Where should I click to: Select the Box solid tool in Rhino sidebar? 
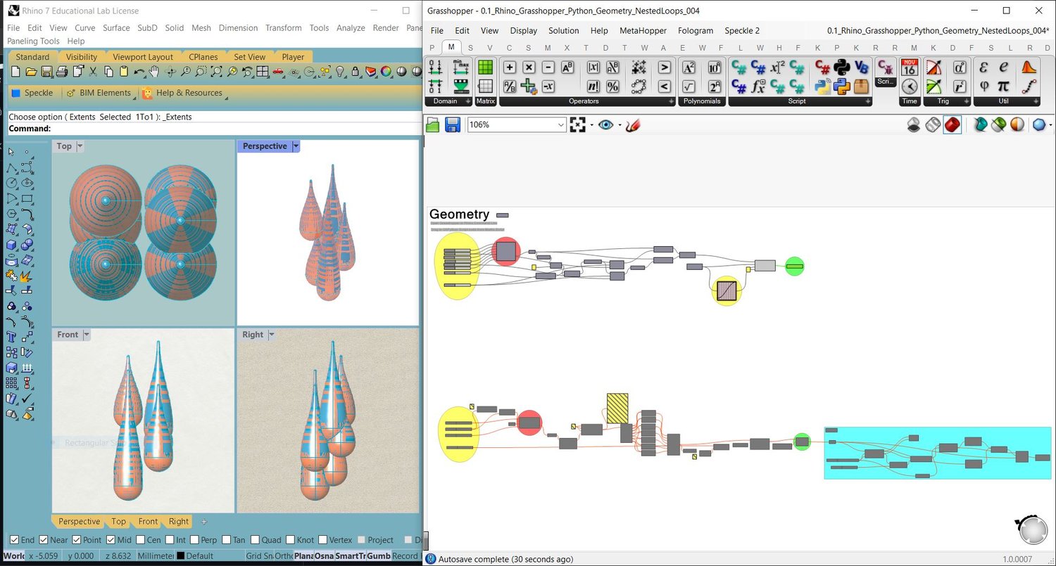[11, 244]
